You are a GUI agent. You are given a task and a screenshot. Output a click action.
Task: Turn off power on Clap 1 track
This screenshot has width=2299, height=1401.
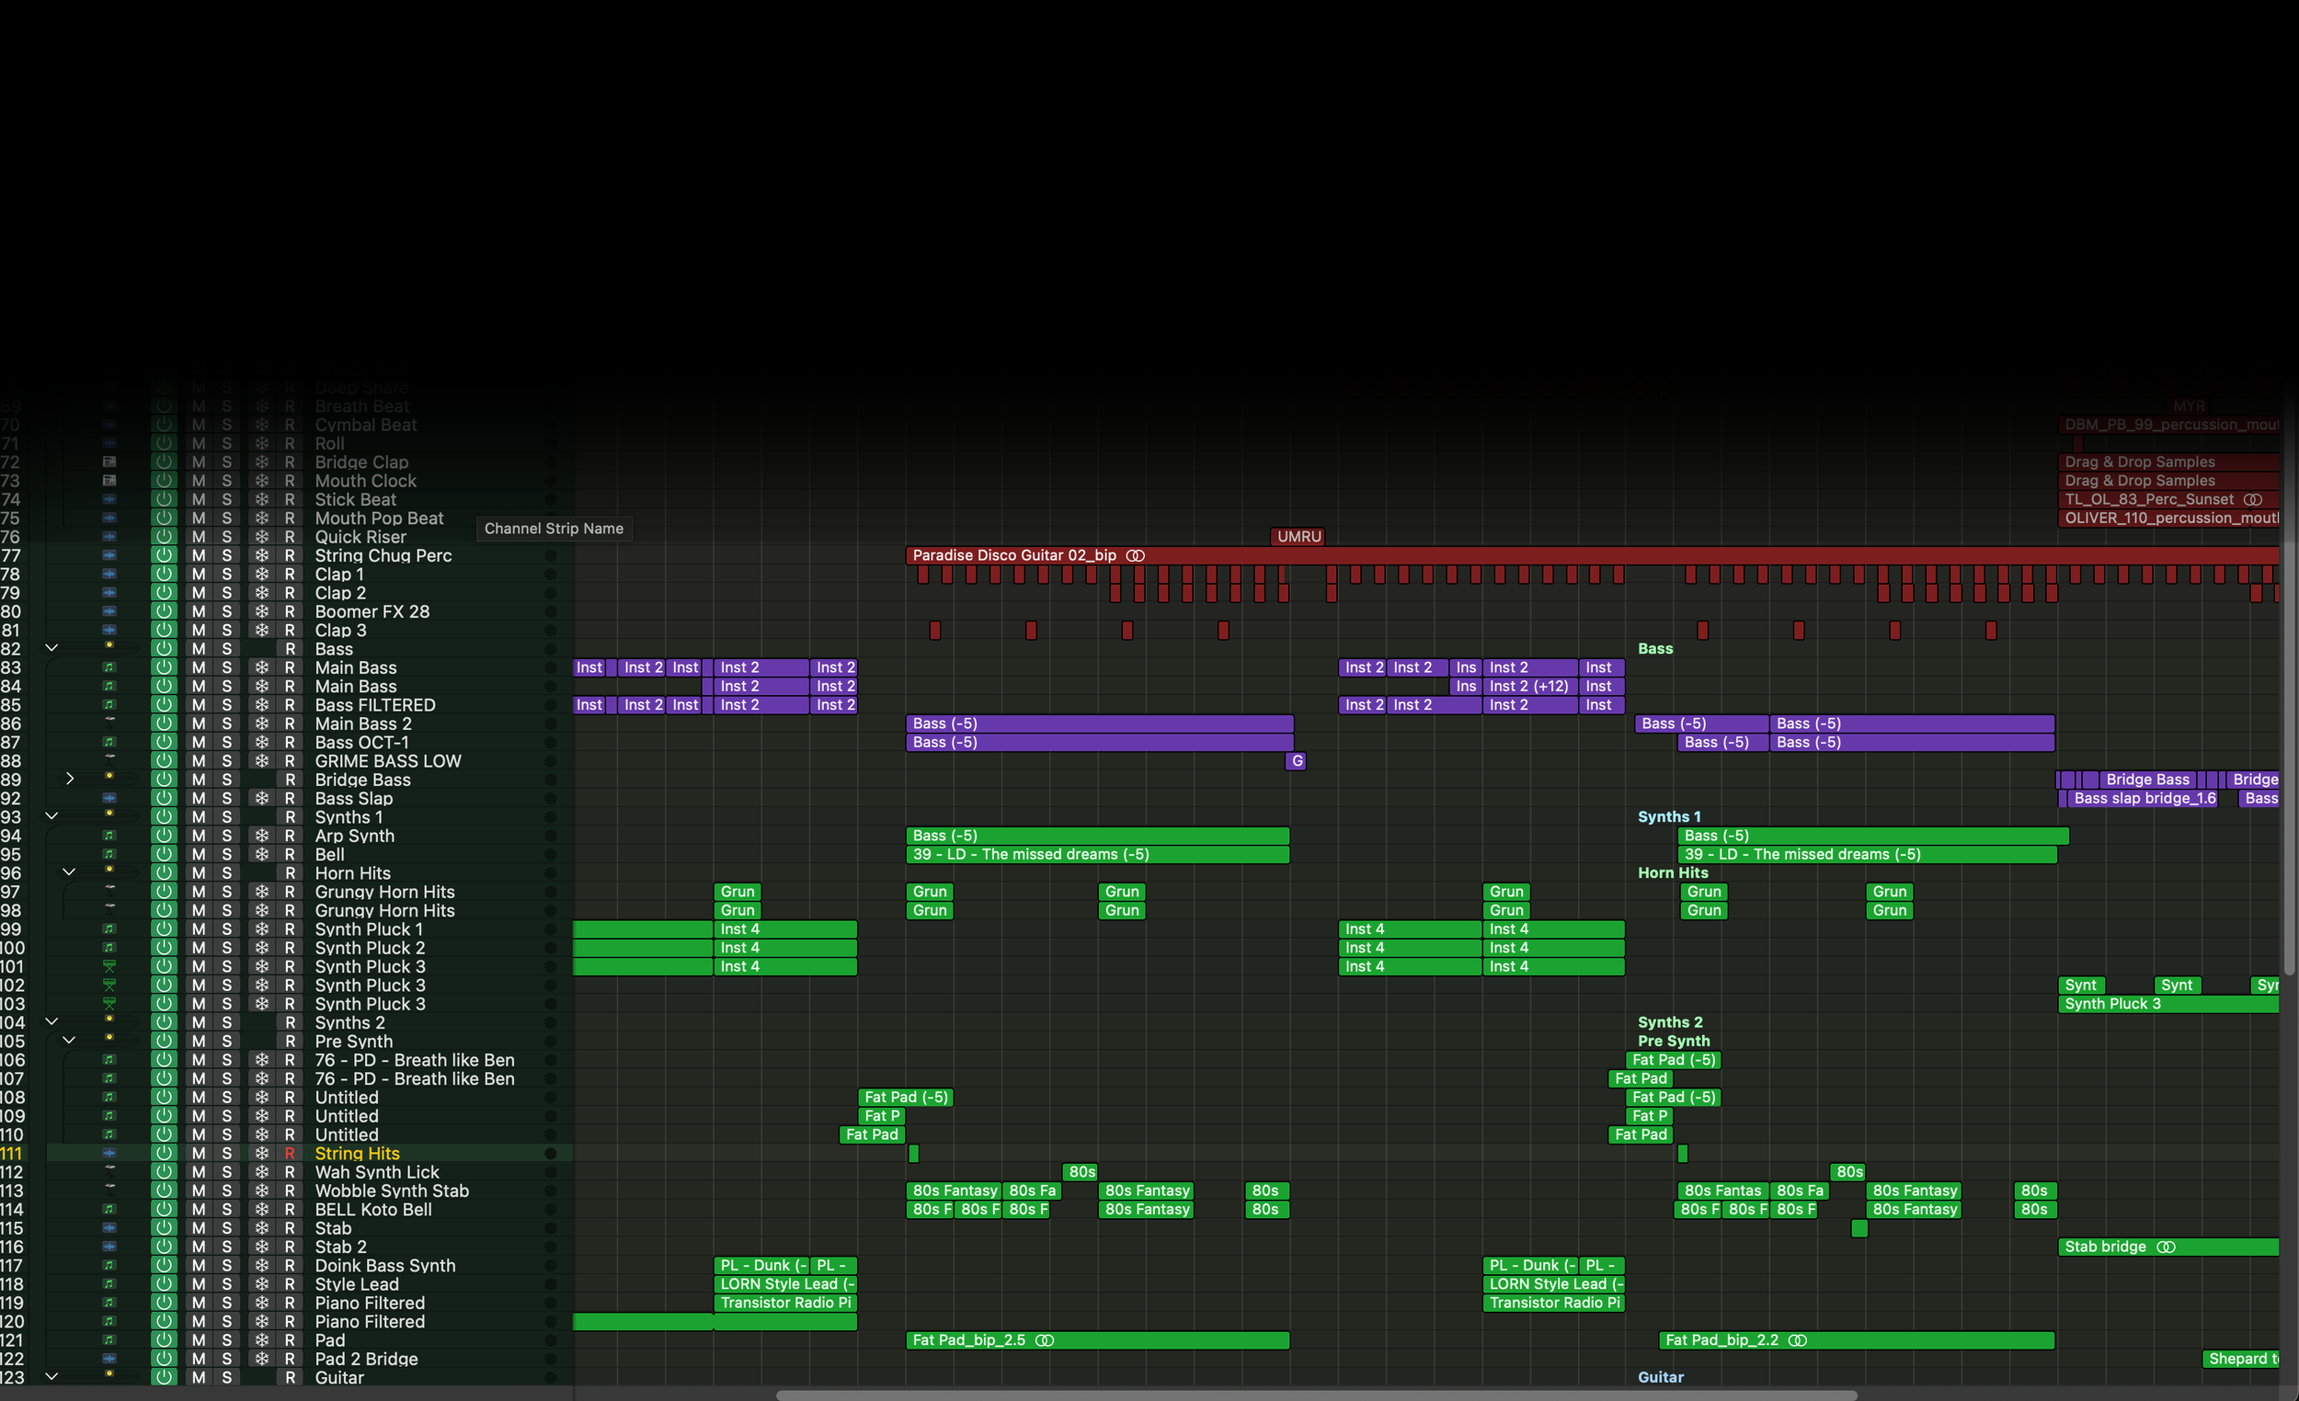click(x=165, y=575)
